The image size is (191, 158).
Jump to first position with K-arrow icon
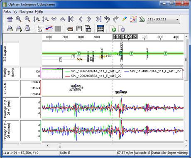point(71,19)
